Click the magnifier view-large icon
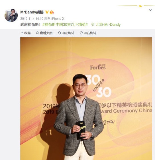 click(x=37, y=33)
